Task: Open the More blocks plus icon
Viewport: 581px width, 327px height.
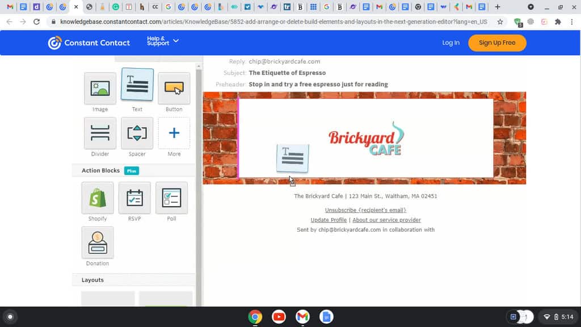Action: pyautogui.click(x=174, y=133)
